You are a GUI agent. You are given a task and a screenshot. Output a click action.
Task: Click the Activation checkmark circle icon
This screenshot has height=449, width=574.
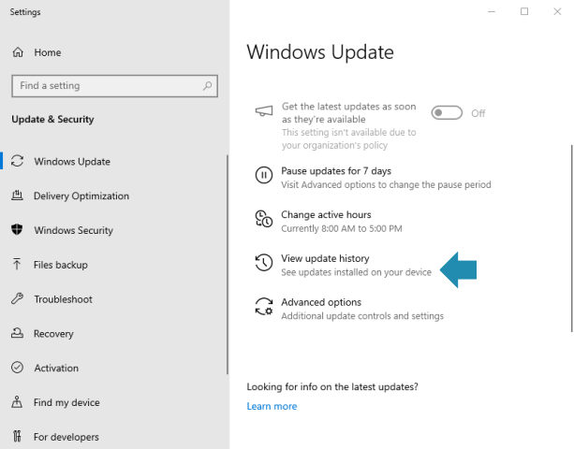coord(17,368)
